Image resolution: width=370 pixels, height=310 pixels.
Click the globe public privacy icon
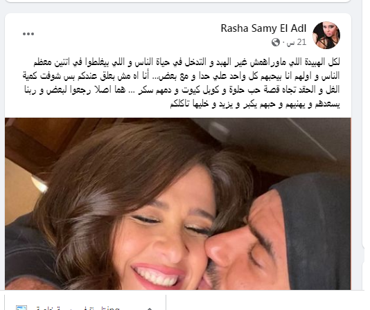point(275,43)
